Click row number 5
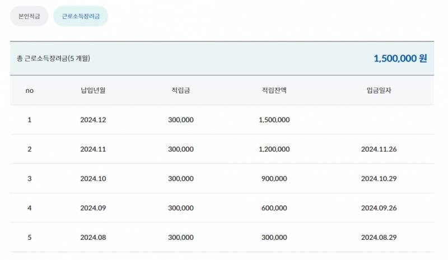Viewport: 448px width, 260px height. [x=30, y=238]
